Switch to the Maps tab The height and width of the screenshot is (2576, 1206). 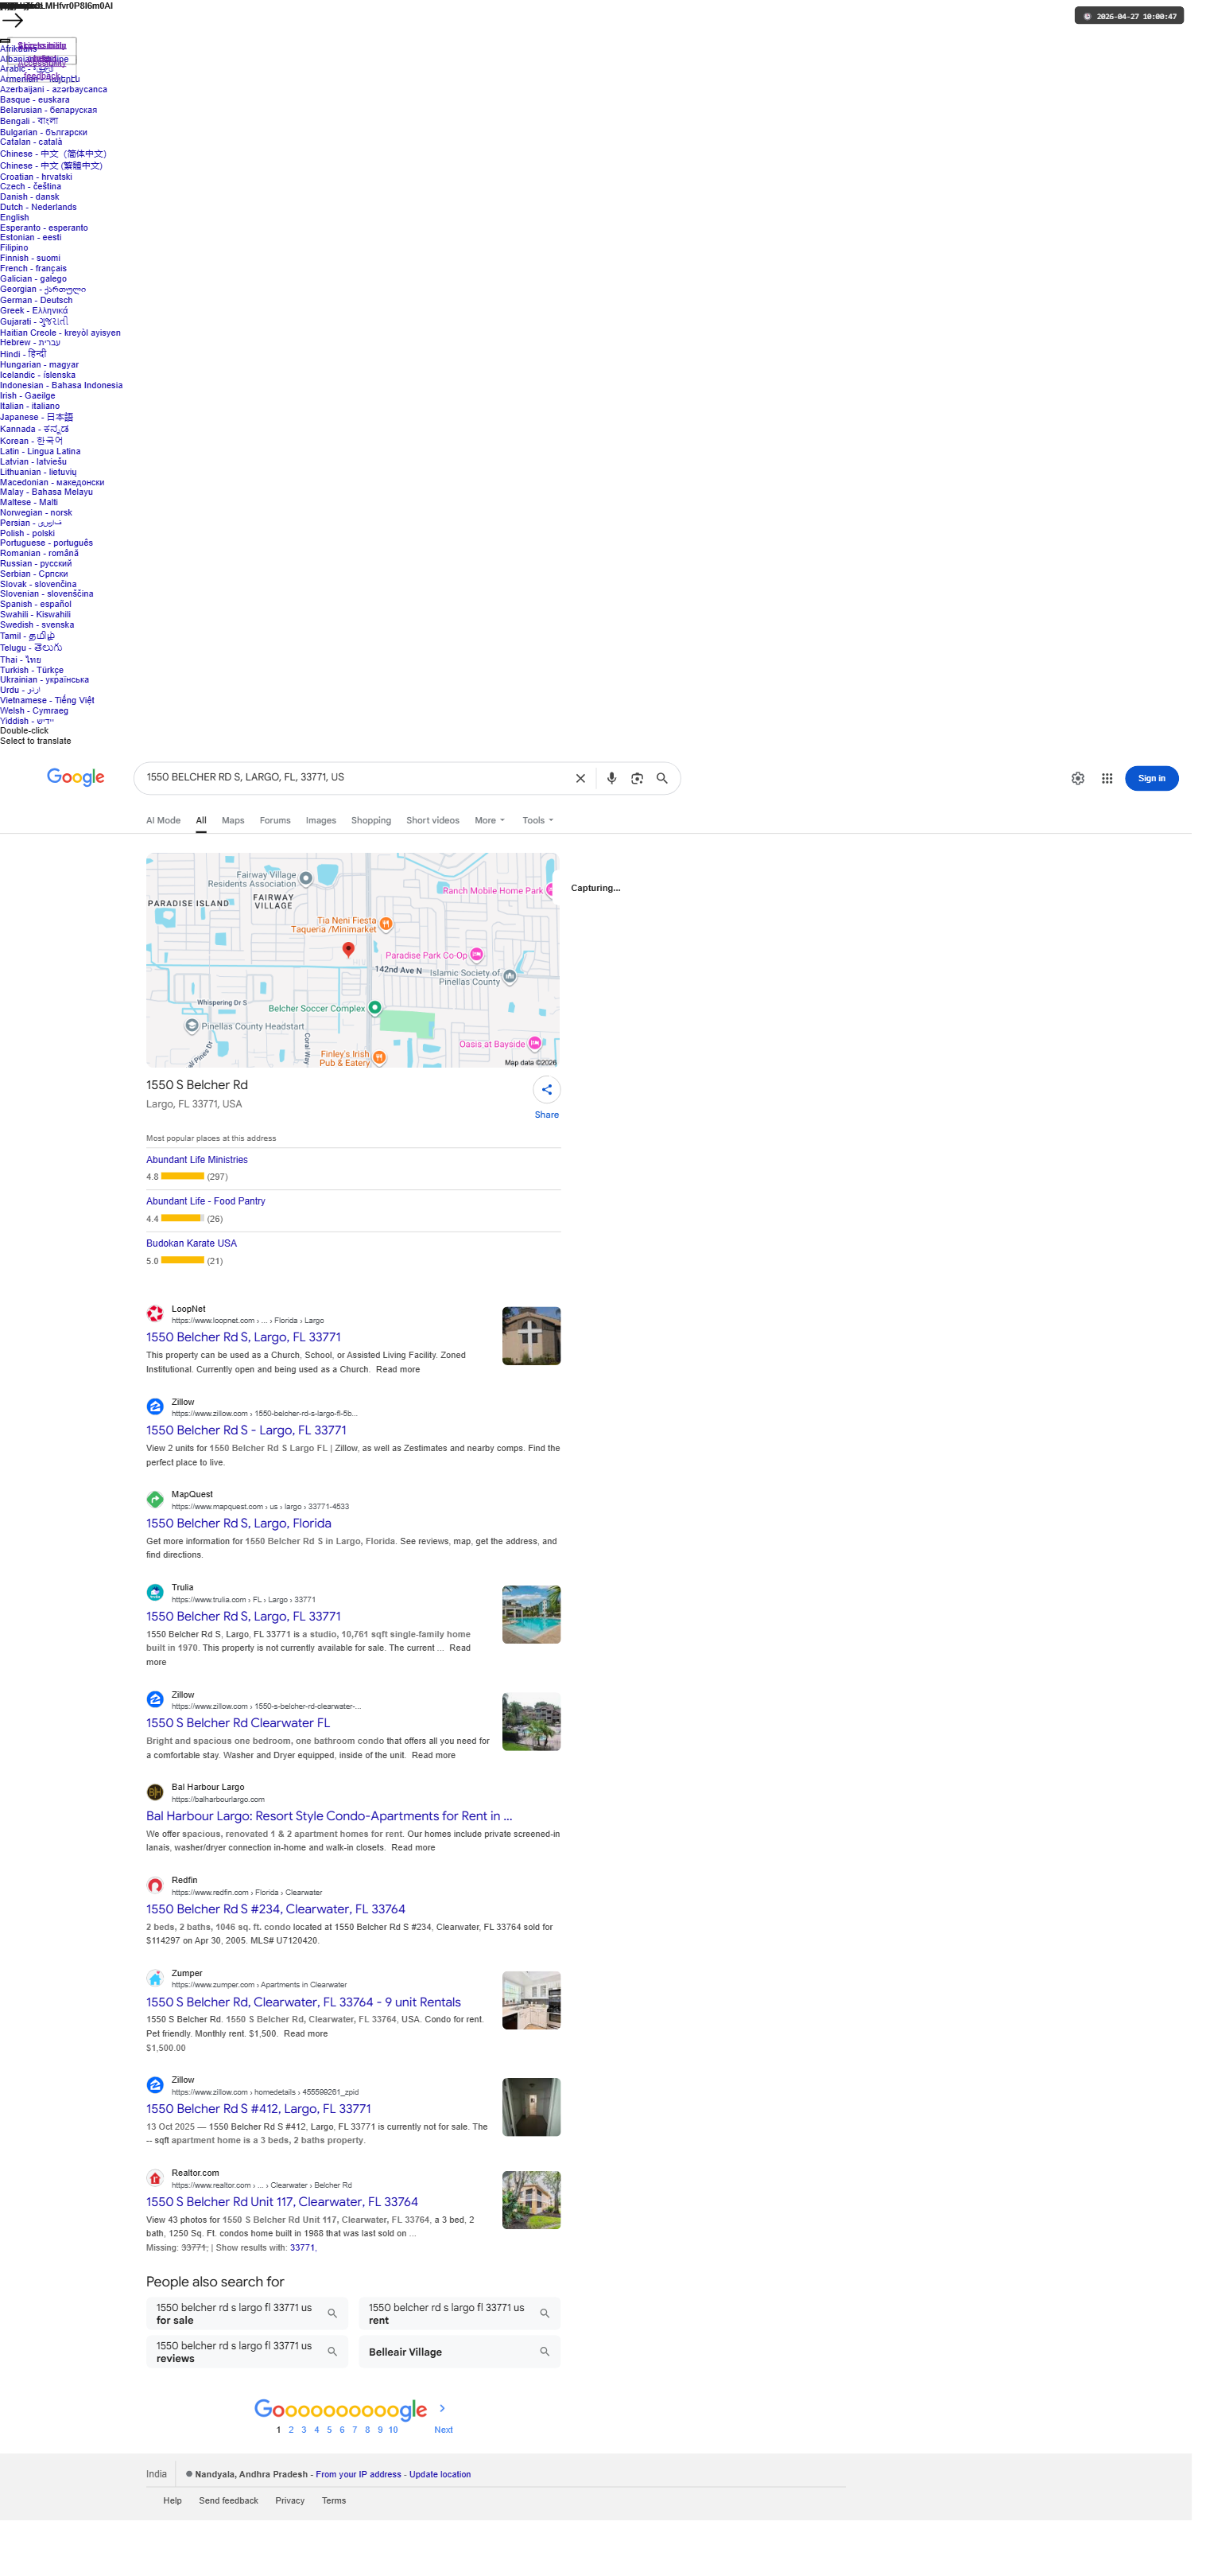pos(233,821)
